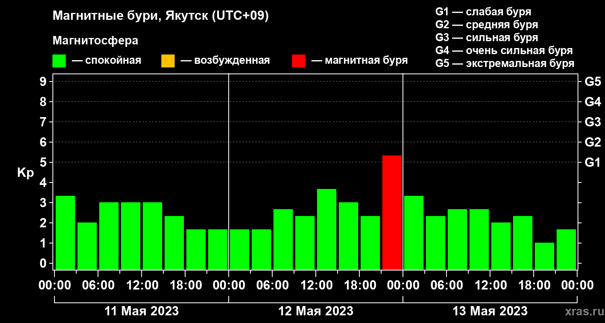605x323 pixels.
Task: Click the red 'магнитная буря' legend swatch
Action: click(298, 61)
